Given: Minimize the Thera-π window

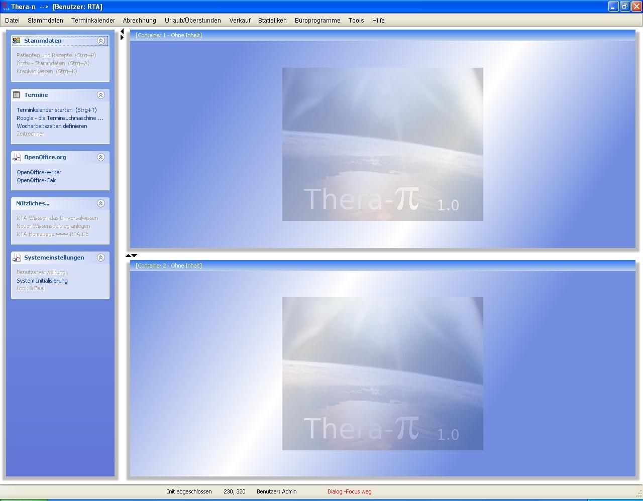Looking at the screenshot, I should (x=613, y=7).
